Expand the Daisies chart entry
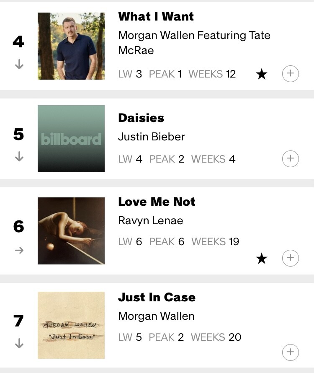The height and width of the screenshot is (373, 314). pos(291,159)
